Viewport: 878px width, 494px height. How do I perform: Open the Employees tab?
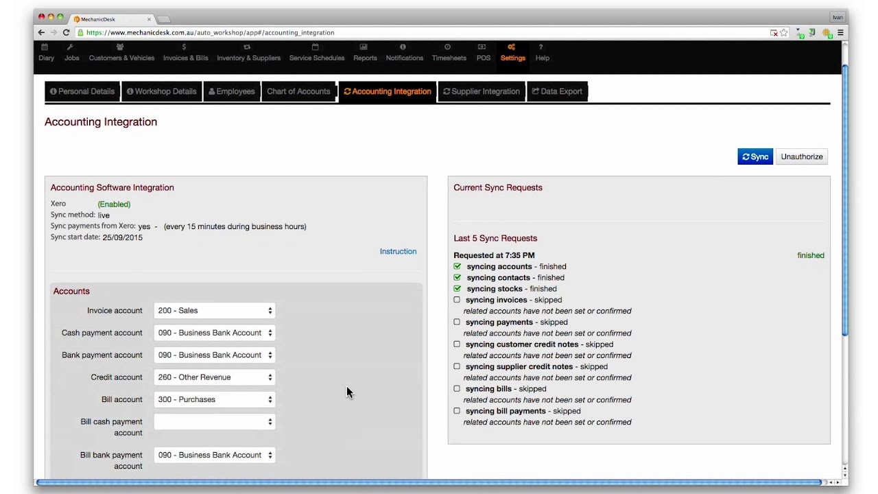[x=232, y=91]
